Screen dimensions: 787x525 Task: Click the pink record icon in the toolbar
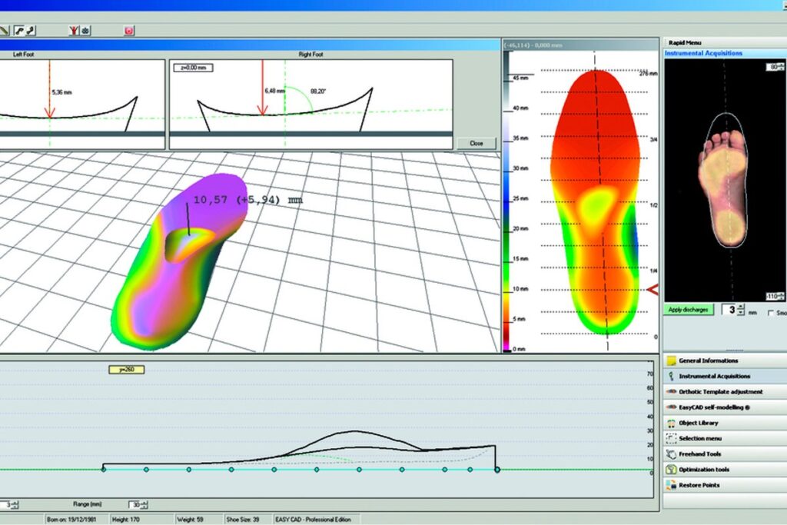(x=129, y=31)
